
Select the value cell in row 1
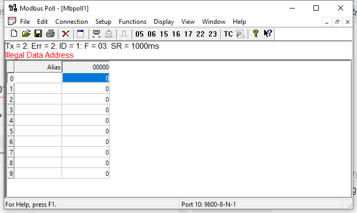(x=85, y=88)
